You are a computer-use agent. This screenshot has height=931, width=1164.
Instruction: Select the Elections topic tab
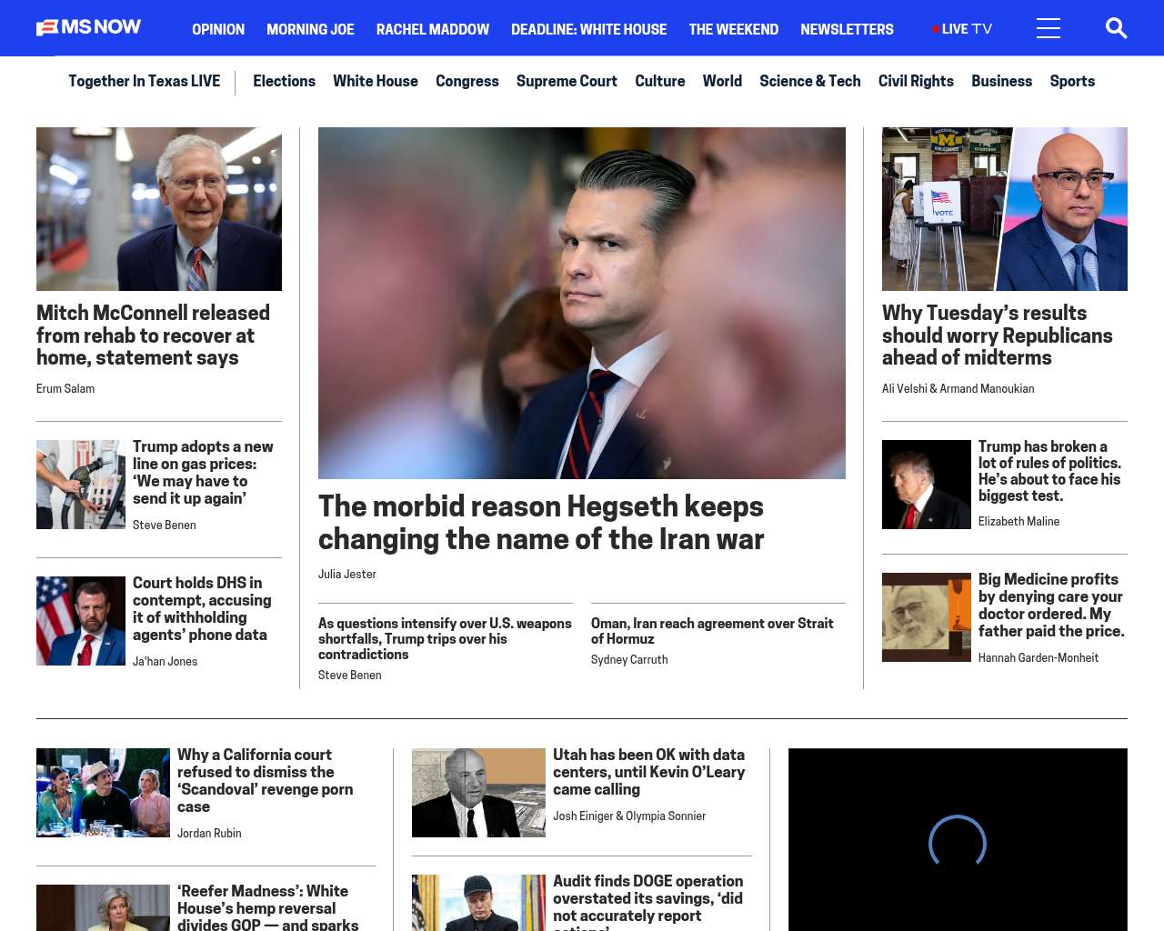[x=284, y=81]
